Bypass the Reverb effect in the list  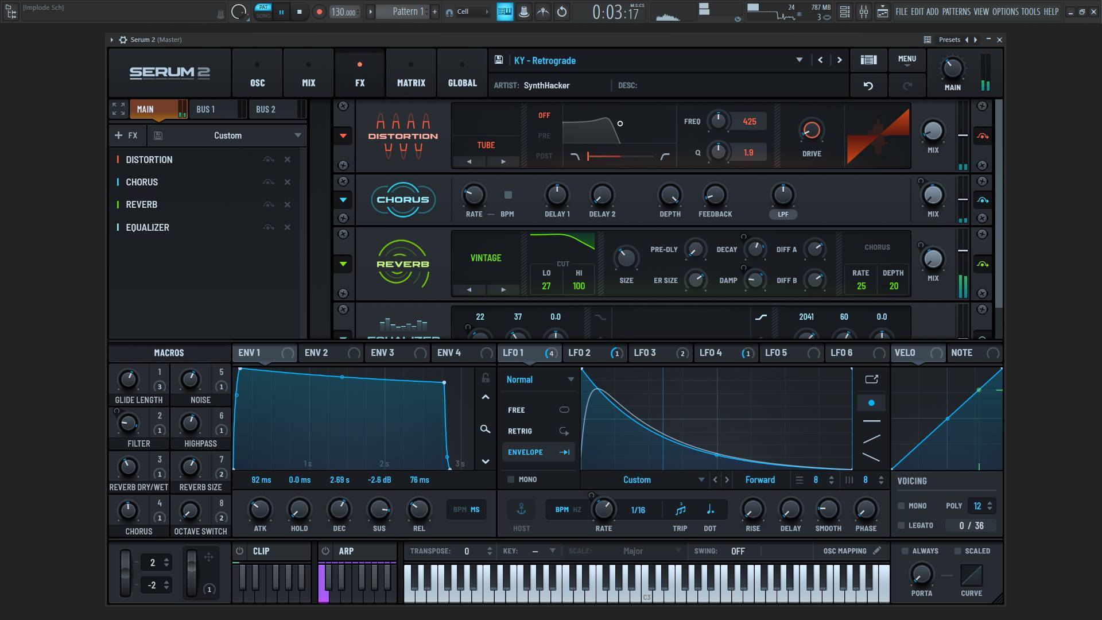268,205
